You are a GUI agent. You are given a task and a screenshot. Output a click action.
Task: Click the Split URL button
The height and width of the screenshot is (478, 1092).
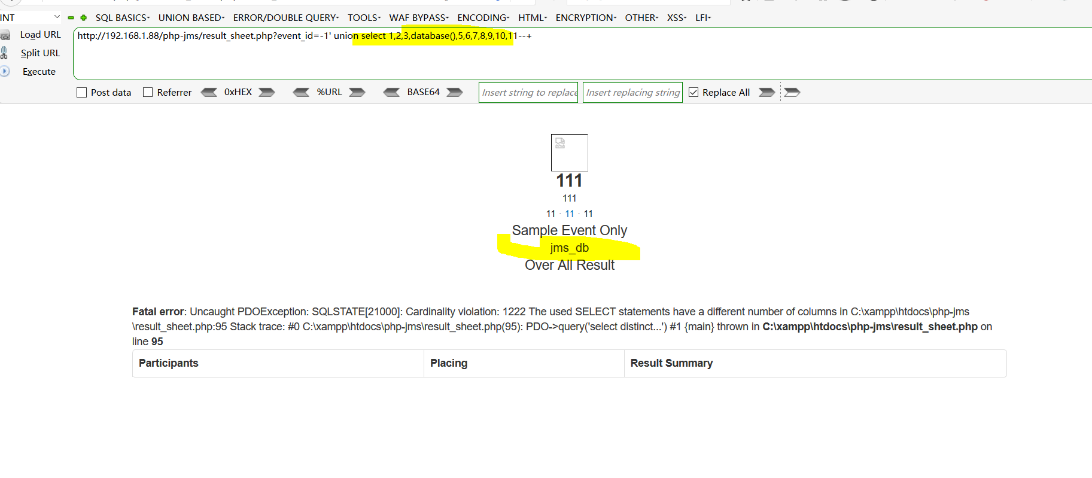[40, 53]
